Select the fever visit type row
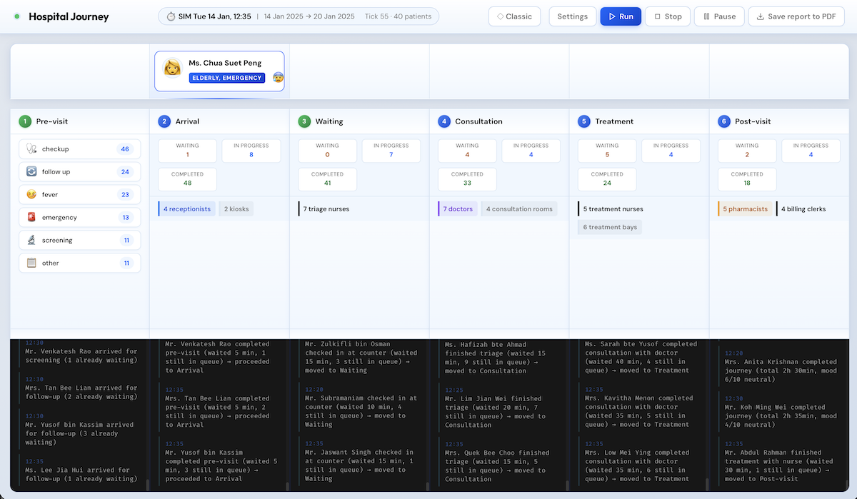Viewport: 857px width, 499px height. click(x=80, y=195)
